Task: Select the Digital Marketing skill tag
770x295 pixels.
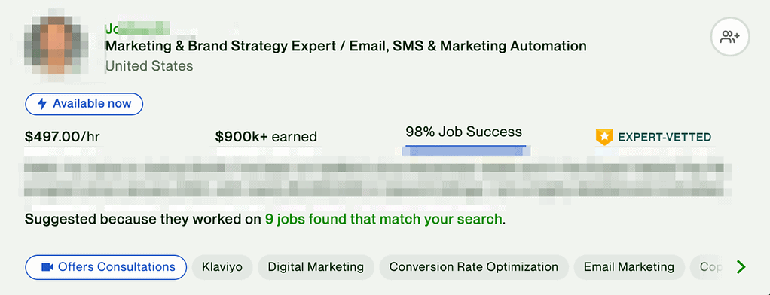Action: (x=316, y=267)
